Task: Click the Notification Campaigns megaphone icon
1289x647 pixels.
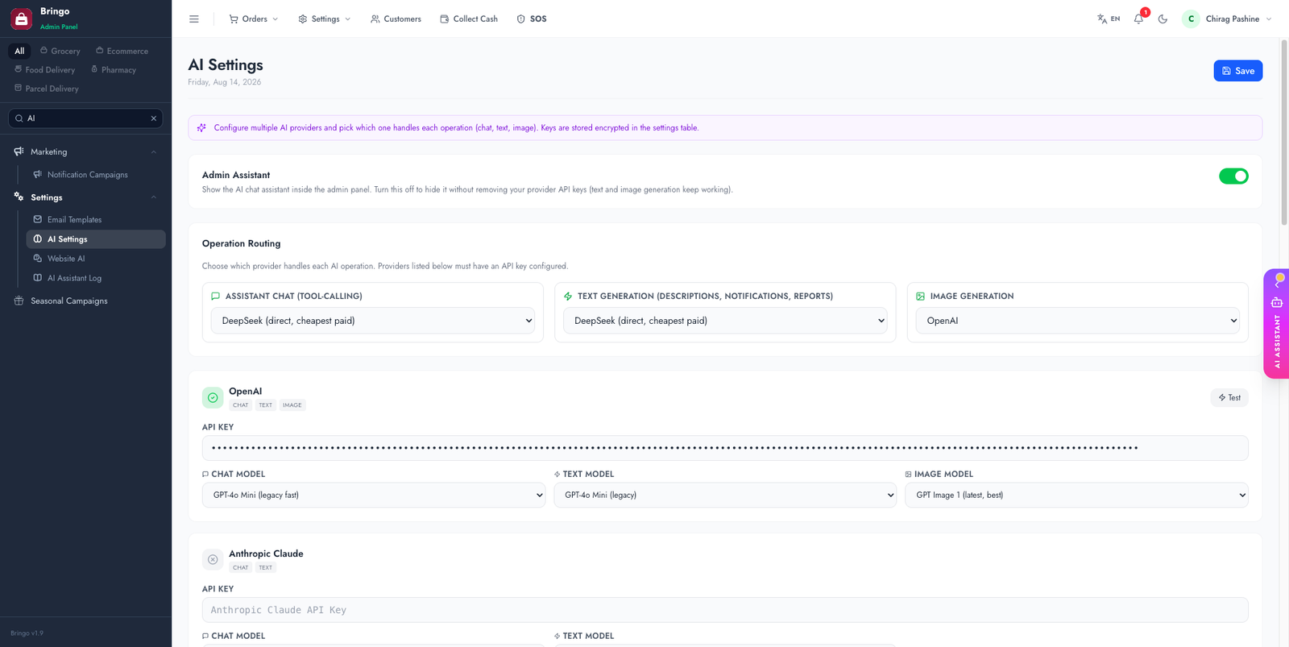Action: [x=38, y=174]
